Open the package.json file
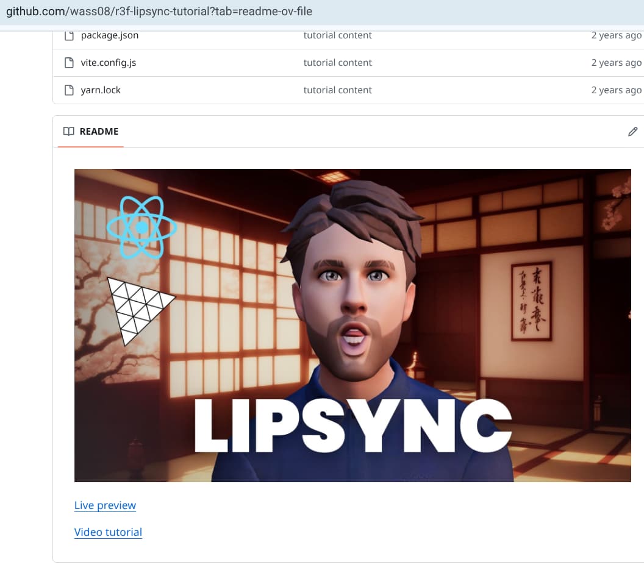 click(x=110, y=35)
